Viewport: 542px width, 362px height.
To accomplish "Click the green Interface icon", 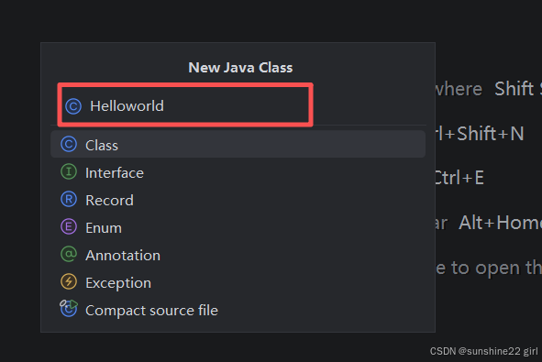I will 69,171.
